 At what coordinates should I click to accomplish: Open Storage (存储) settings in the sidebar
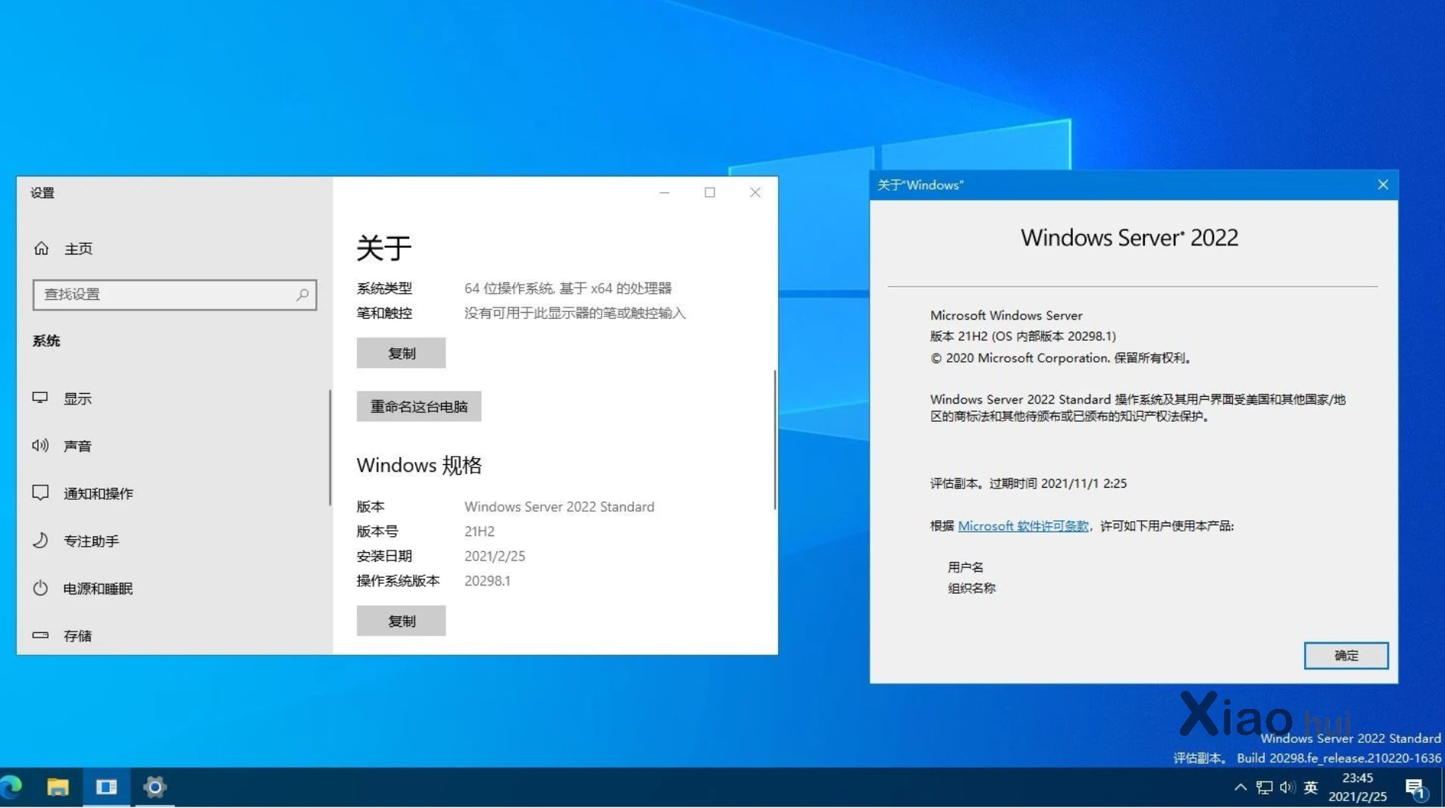(77, 635)
